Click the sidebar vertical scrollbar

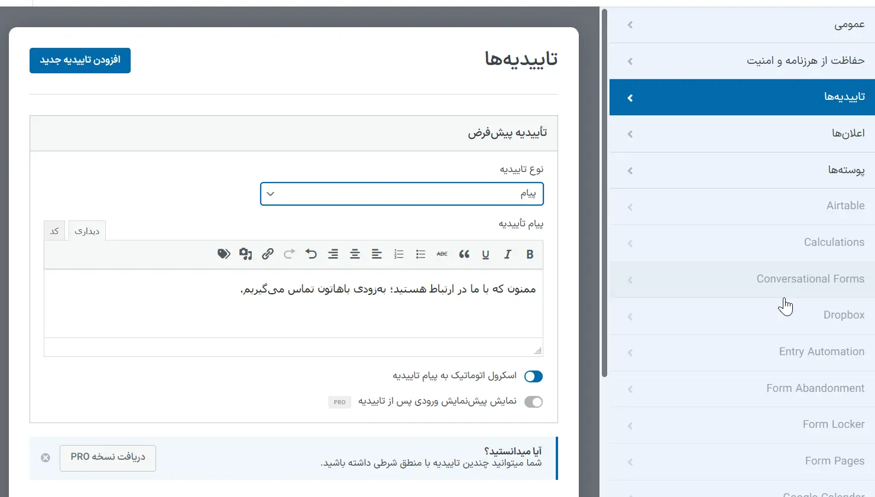604,192
